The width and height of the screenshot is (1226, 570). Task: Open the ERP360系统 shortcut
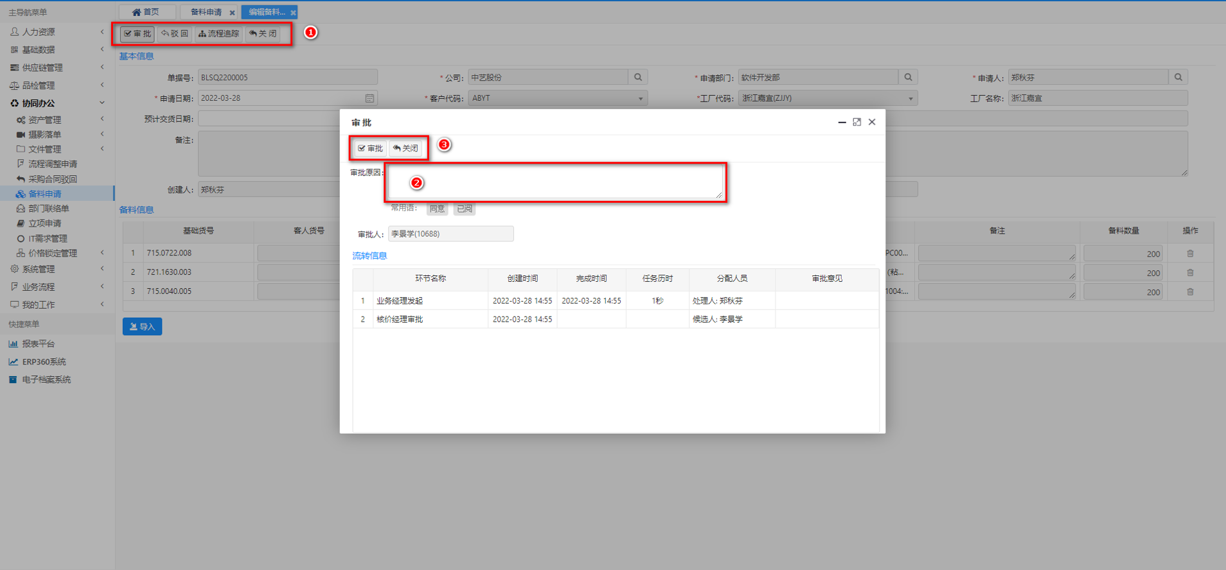click(x=37, y=362)
